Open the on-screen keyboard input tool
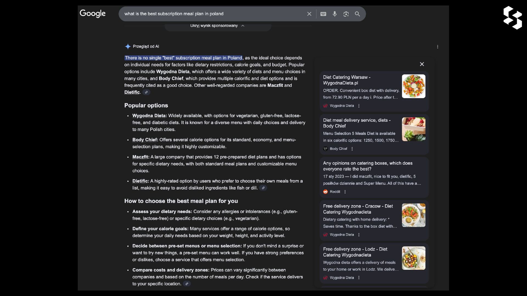 pos(323,14)
